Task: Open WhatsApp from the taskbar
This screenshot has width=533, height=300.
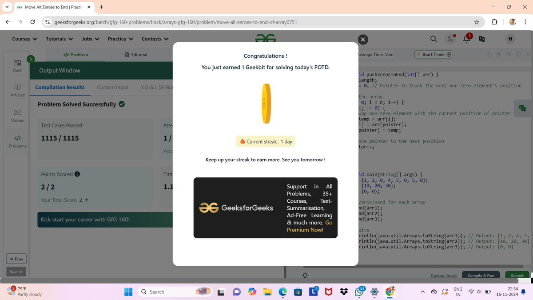Action: point(359,292)
